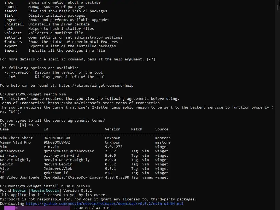
Task: Click the '8.00 MB / 41.9 MB' download size text
Action: [x=93, y=208]
